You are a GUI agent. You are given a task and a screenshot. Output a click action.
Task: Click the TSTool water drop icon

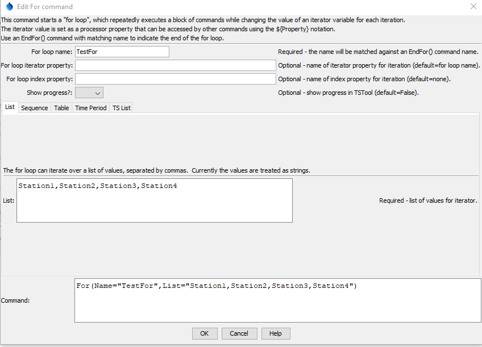point(10,6)
